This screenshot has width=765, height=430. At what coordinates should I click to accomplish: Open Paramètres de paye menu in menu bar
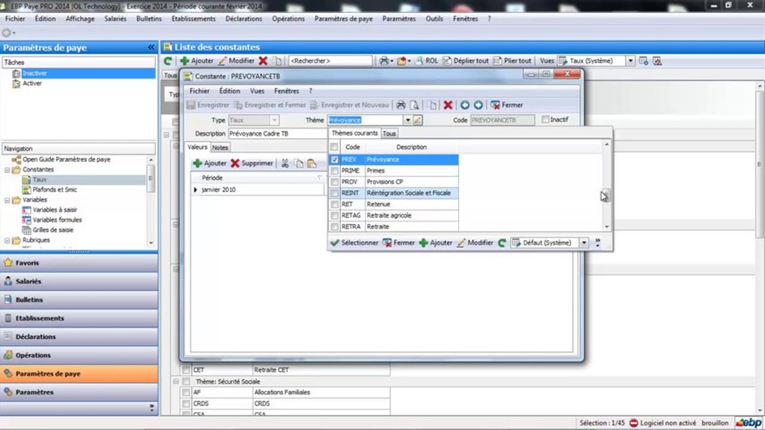[x=343, y=19]
